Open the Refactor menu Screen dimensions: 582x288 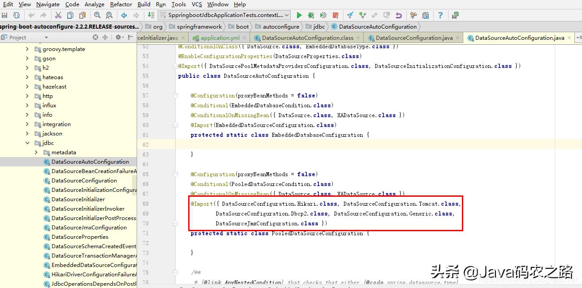(x=121, y=4)
